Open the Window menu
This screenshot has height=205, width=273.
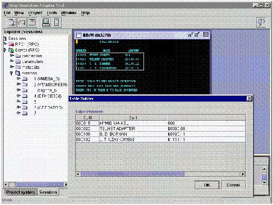[x=69, y=13]
